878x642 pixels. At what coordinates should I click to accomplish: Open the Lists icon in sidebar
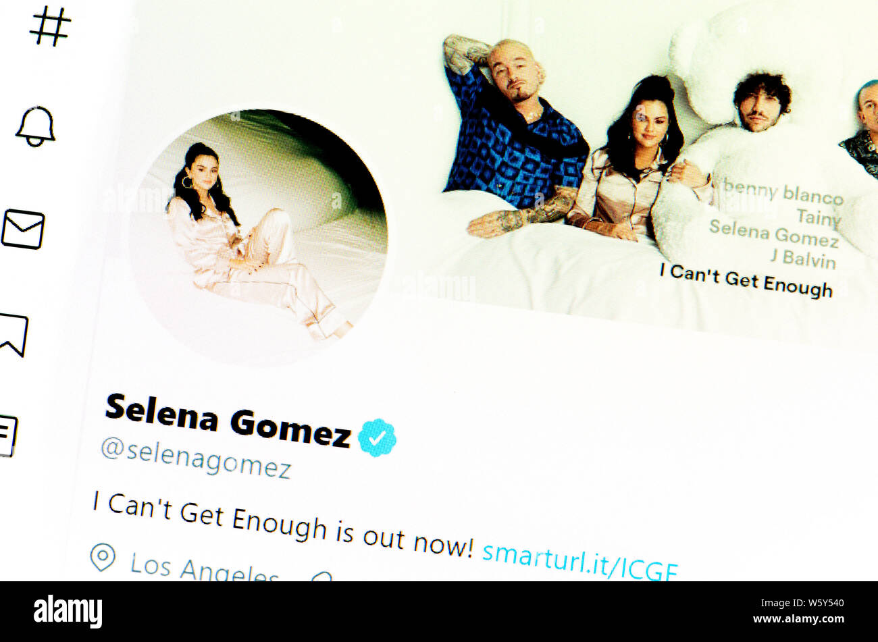click(8, 436)
